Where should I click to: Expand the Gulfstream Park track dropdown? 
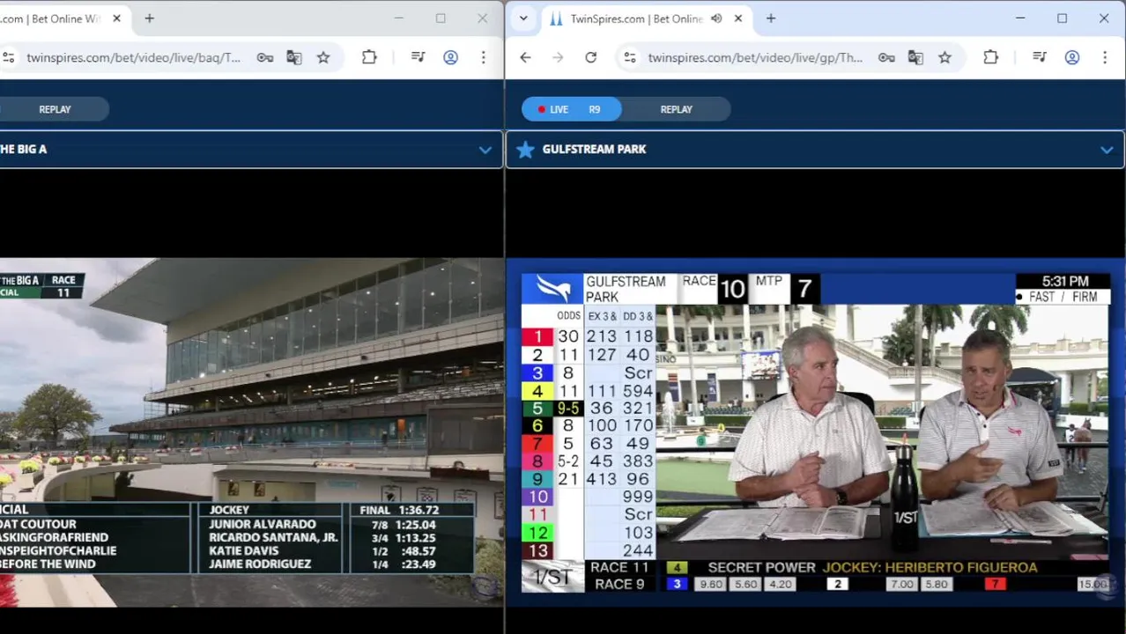click(1107, 150)
